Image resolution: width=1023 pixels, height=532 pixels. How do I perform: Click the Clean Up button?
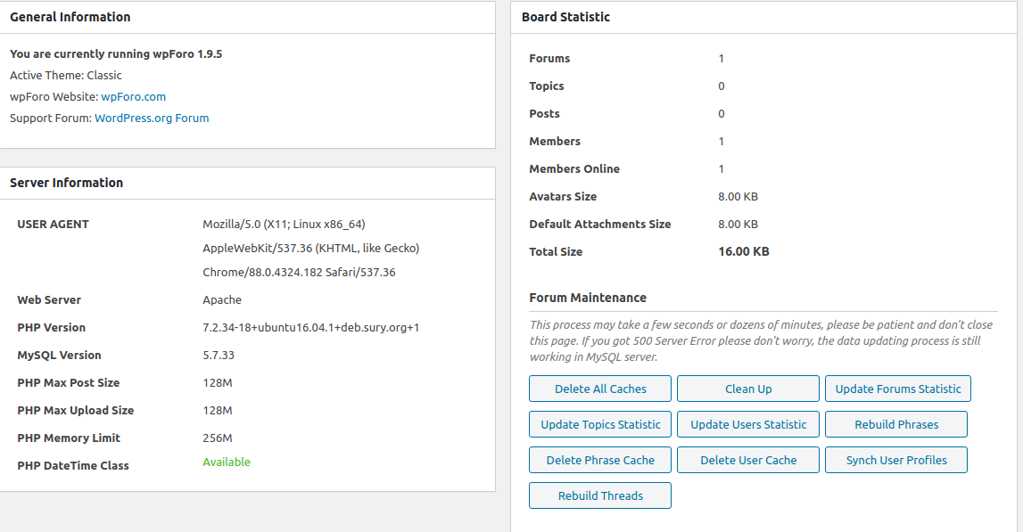click(x=748, y=389)
